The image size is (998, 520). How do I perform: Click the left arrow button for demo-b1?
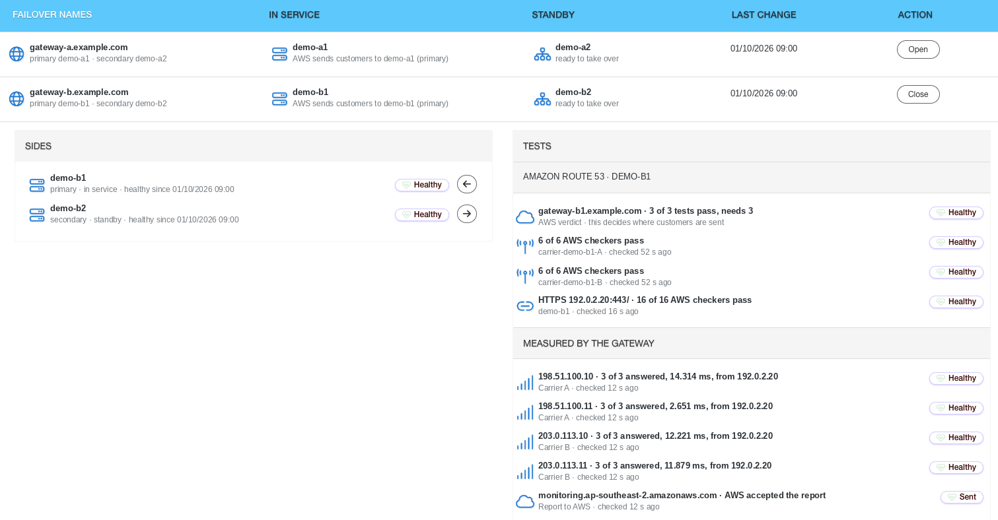click(x=467, y=184)
